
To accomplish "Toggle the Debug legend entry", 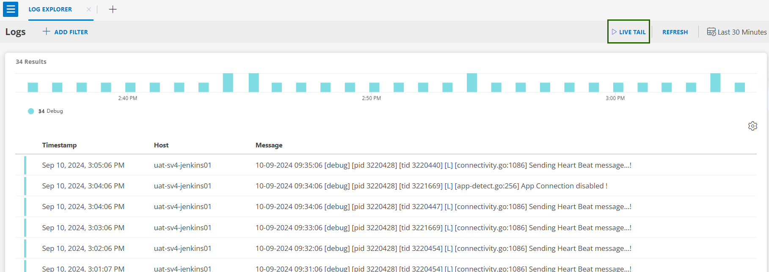I will pos(46,111).
